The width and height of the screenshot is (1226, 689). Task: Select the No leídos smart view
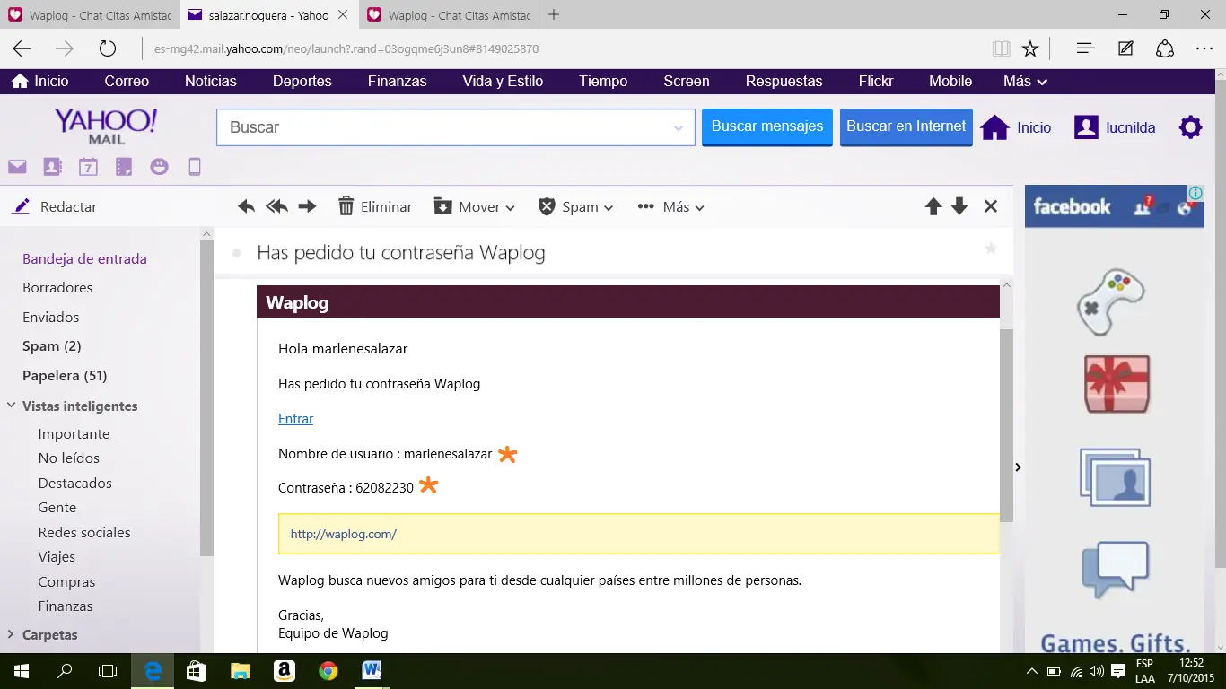(69, 458)
